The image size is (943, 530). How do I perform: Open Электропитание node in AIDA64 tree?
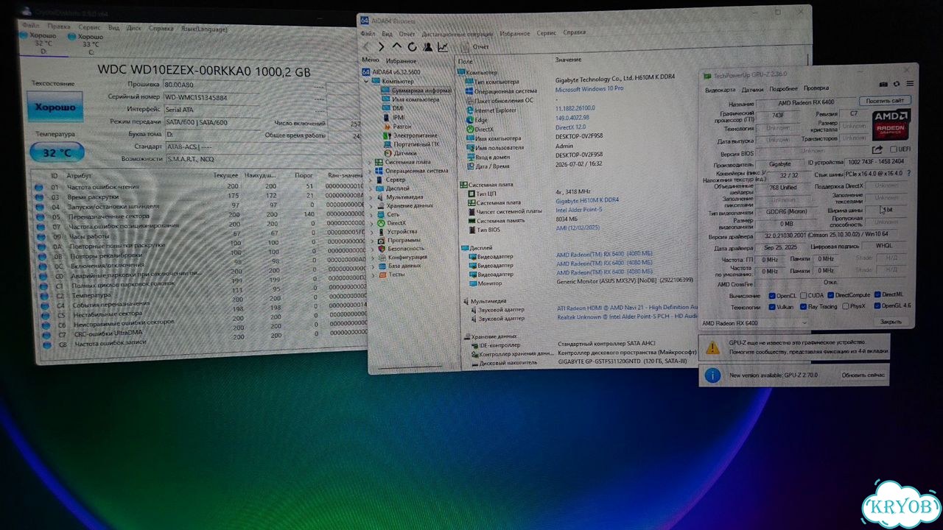pyautogui.click(x=410, y=135)
